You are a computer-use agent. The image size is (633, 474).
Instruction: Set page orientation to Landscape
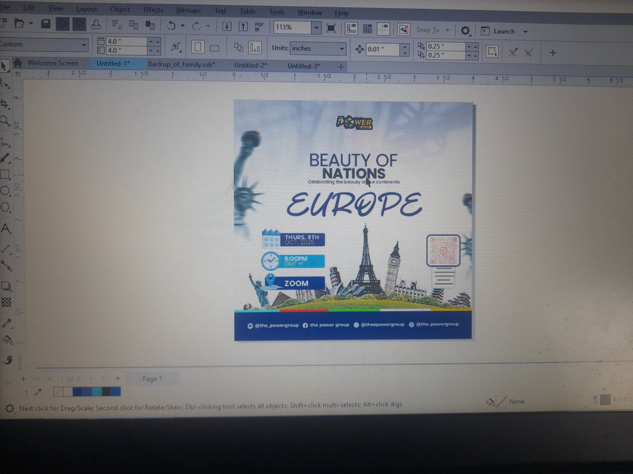coord(214,48)
